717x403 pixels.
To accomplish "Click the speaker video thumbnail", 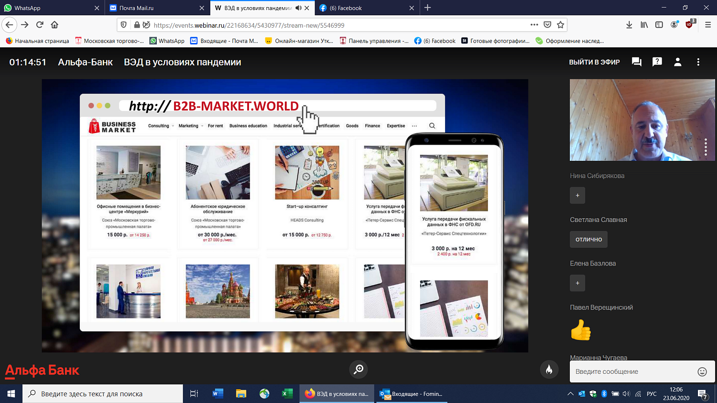I will [642, 120].
